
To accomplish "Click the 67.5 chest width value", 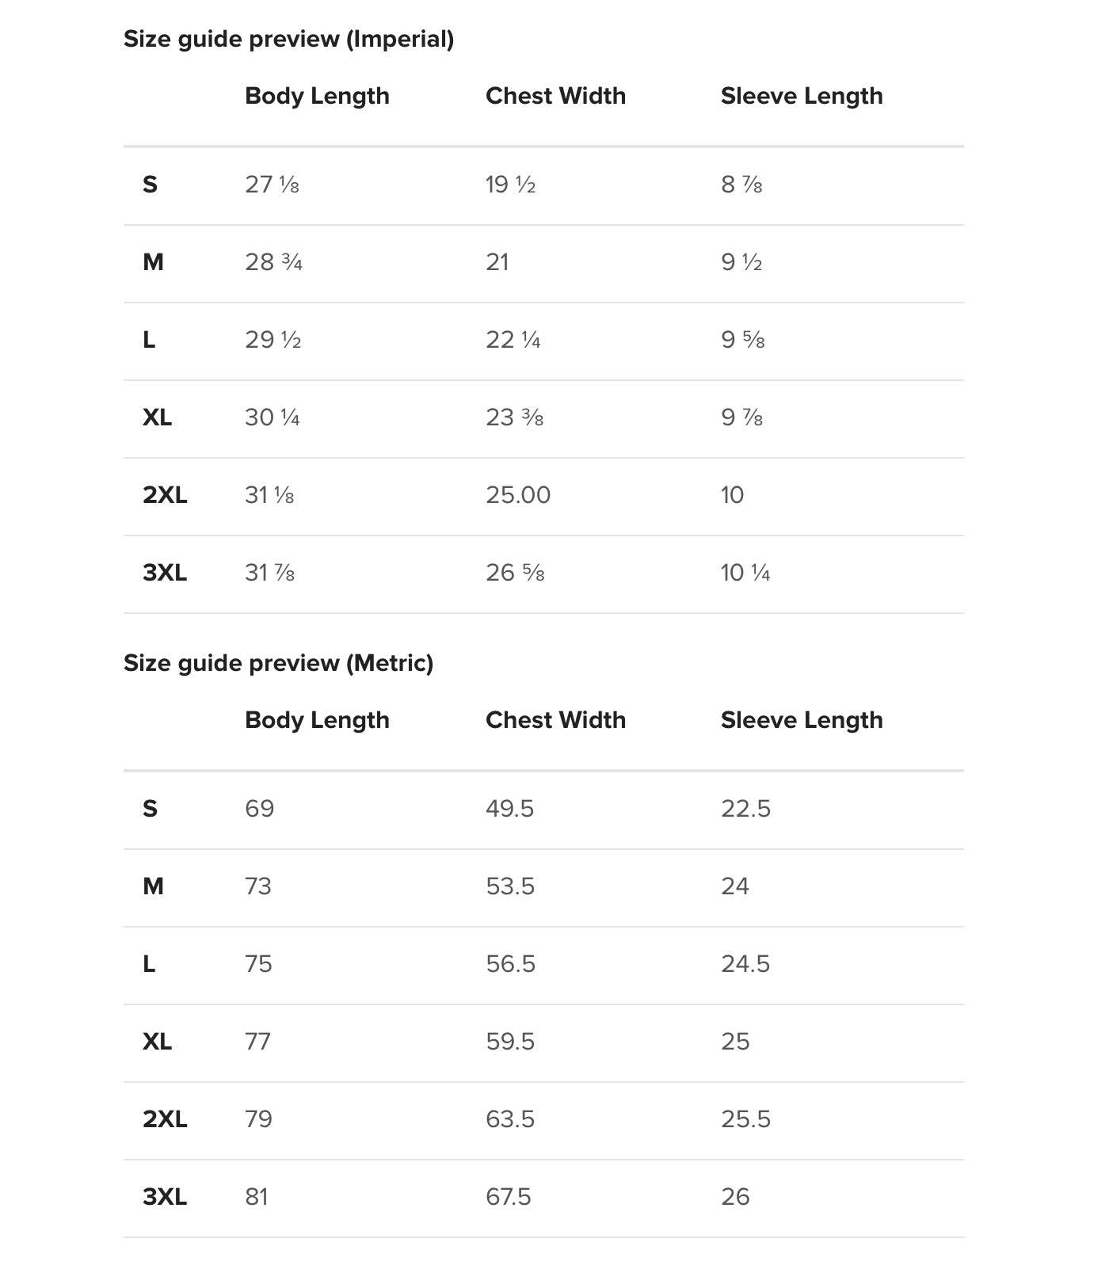I will [509, 1197].
